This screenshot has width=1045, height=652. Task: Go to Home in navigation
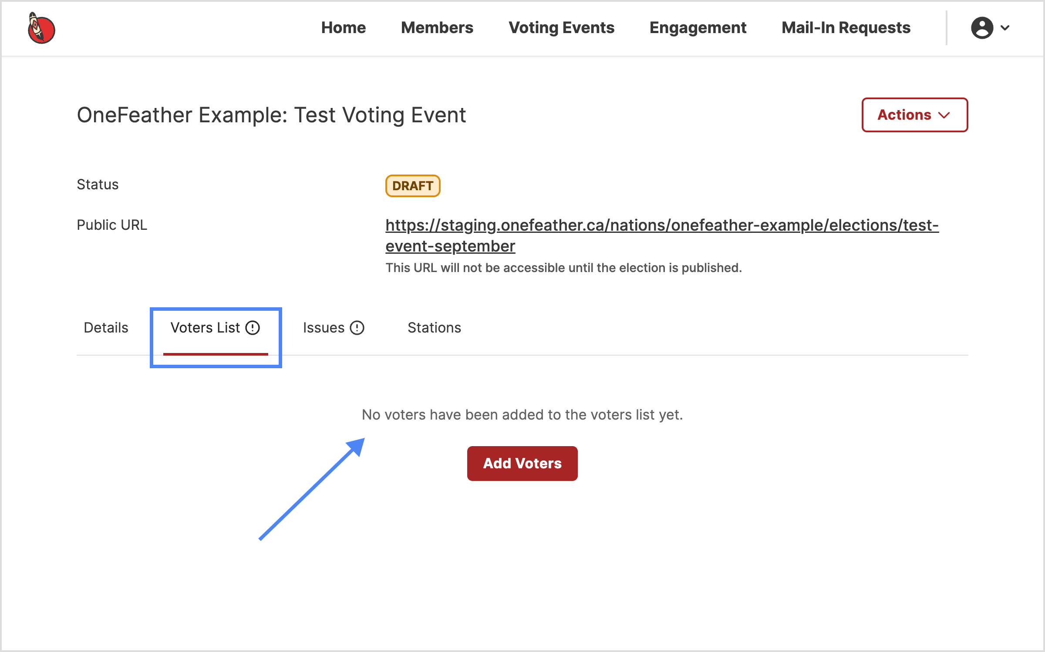point(343,28)
